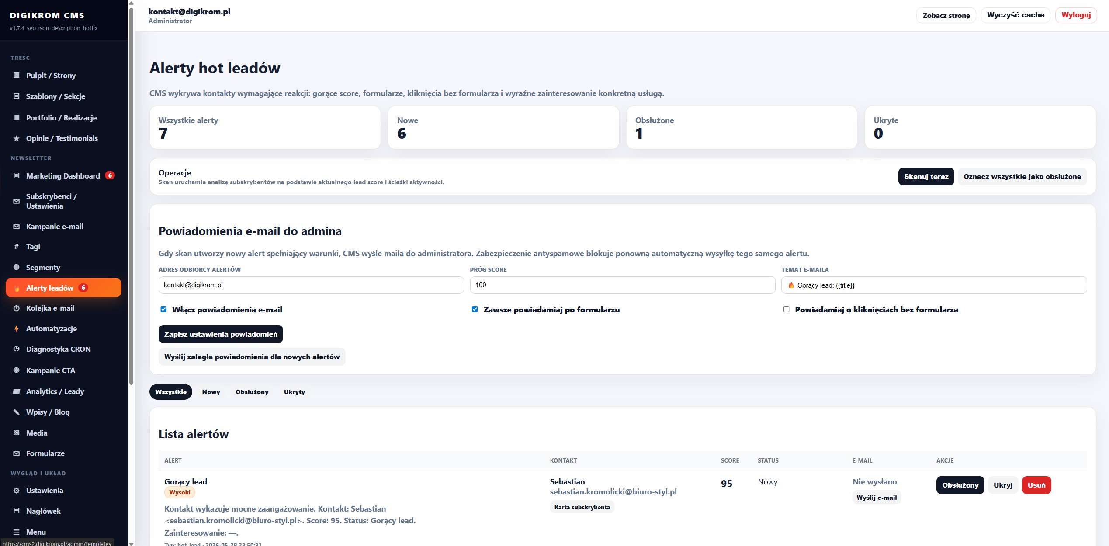The image size is (1109, 546).
Task: Click the Analytics / Leady folder icon
Action: (17, 391)
